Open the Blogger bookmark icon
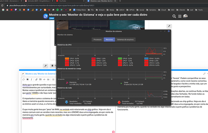The width and height of the screenshot is (208, 133). (x=45, y=10)
